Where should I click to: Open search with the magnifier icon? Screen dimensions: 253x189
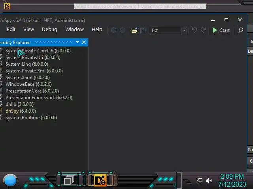240,30
